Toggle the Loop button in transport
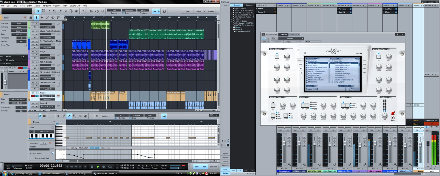Viewport: 440px width, 176px height. pos(110,167)
